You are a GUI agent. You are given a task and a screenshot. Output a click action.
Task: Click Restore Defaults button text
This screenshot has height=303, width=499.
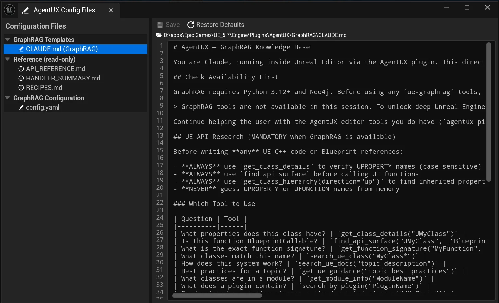[220, 25]
